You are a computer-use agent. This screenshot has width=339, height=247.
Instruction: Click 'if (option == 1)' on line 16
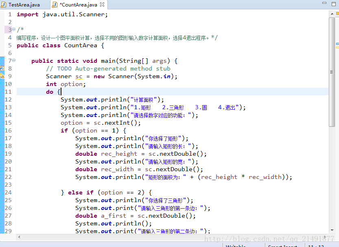pyautogui.click(x=90, y=130)
